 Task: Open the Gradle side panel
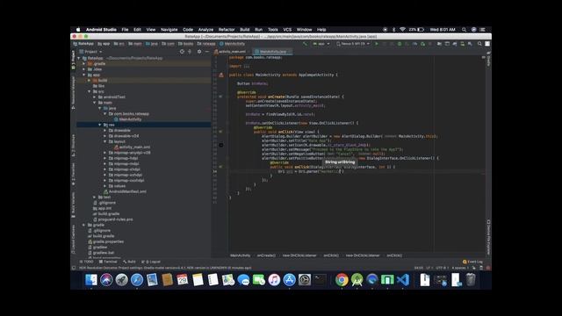(x=488, y=60)
